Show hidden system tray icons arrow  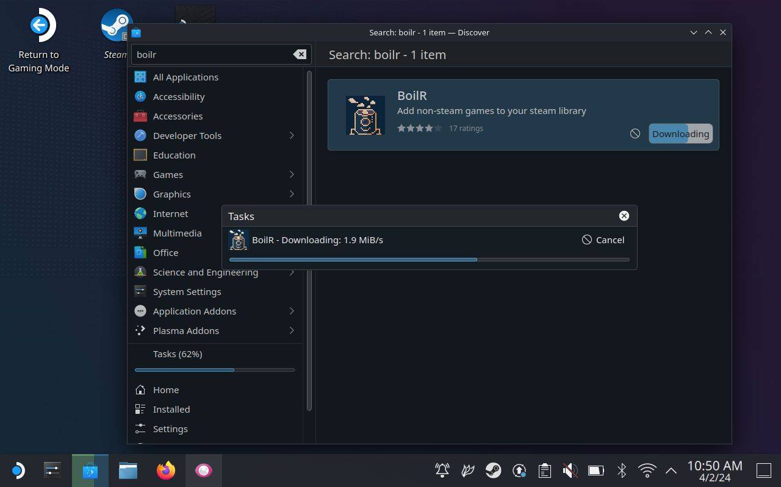[x=671, y=470]
